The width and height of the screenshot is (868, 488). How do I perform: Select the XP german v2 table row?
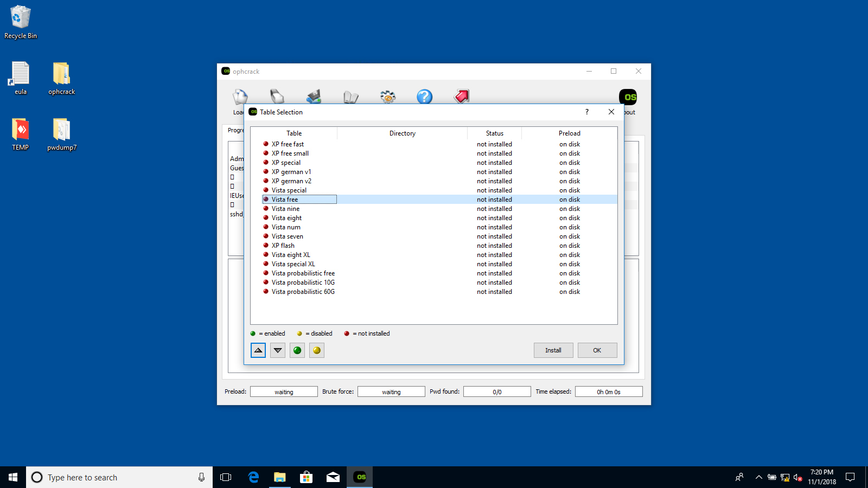(434, 181)
